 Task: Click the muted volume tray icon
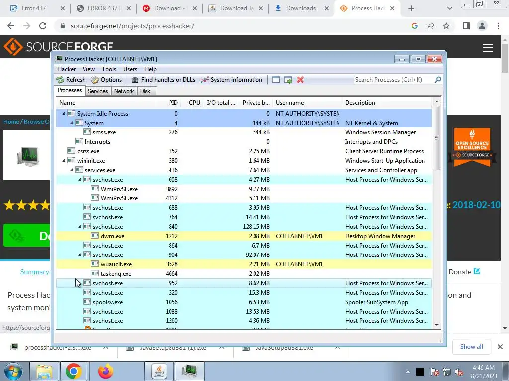tap(459, 372)
